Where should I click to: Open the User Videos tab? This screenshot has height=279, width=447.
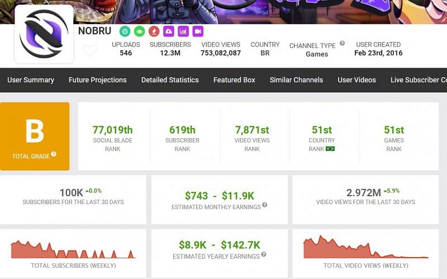pos(356,80)
